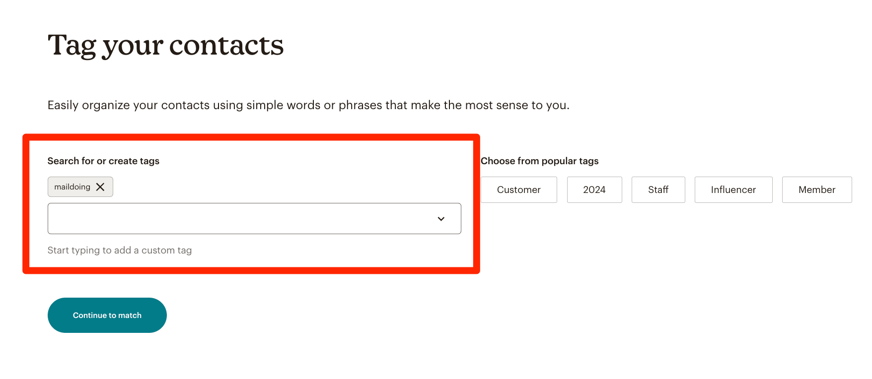872x379 pixels.
Task: Select the Member popular tag
Action: (x=816, y=189)
